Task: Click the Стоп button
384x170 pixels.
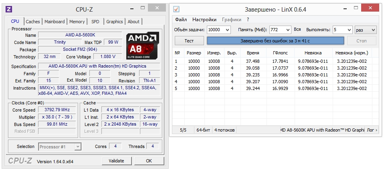Action: [362, 41]
